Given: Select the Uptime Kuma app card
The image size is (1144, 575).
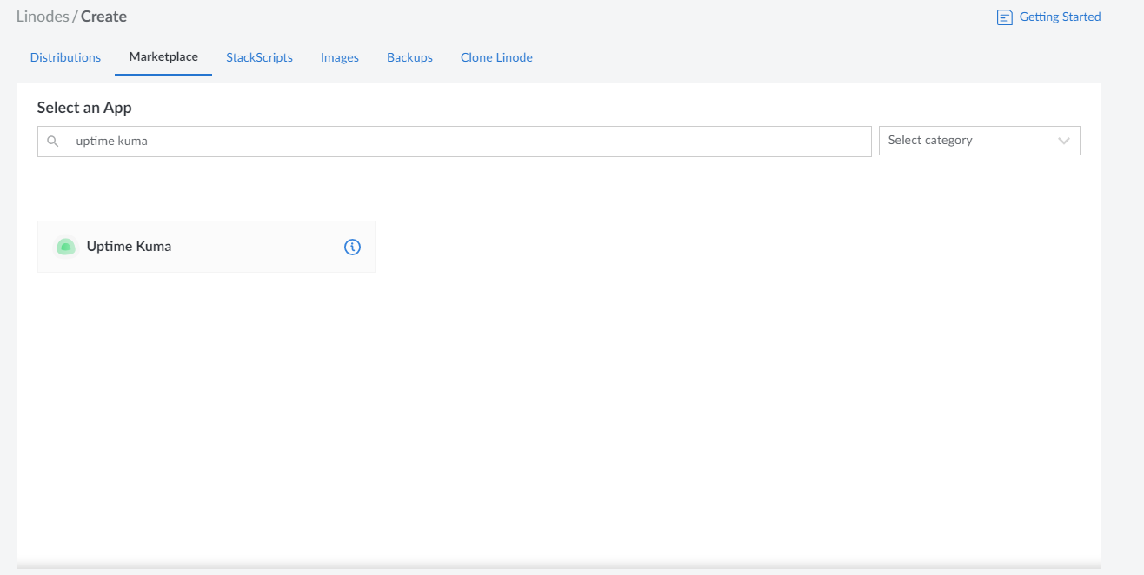Looking at the screenshot, I should (206, 247).
